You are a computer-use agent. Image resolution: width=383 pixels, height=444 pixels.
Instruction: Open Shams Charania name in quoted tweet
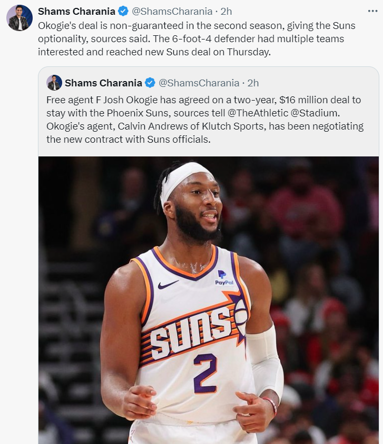click(103, 83)
